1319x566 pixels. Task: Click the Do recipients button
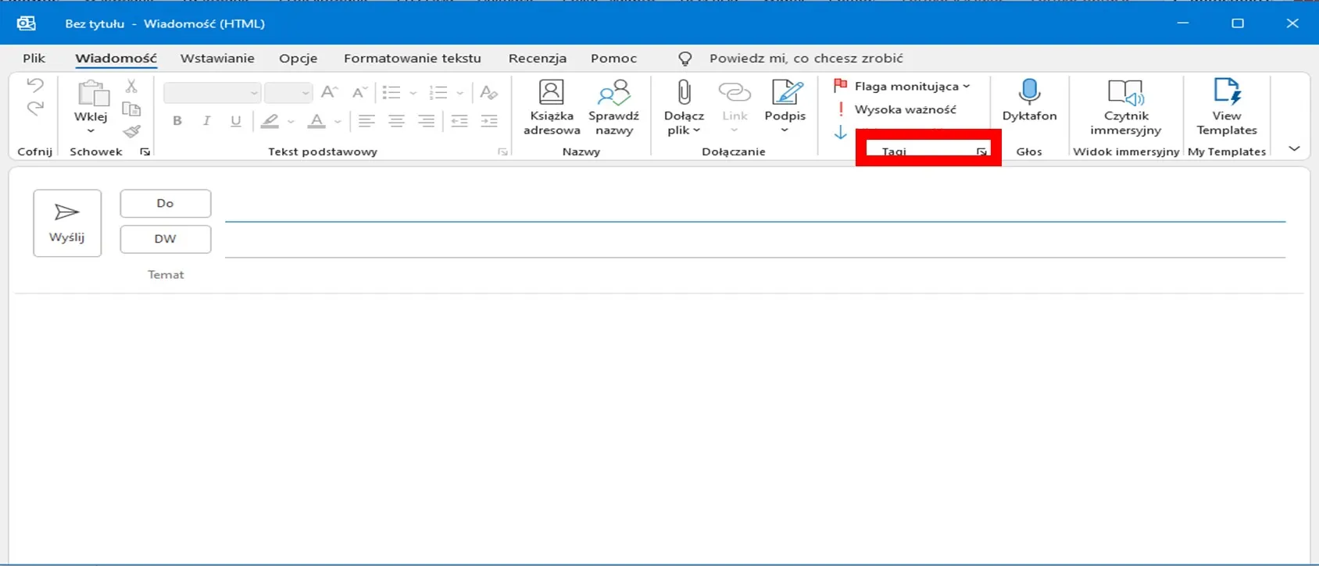(x=165, y=203)
